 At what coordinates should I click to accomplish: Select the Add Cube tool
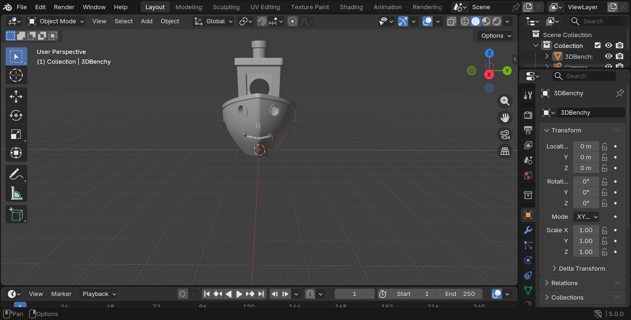[16, 214]
